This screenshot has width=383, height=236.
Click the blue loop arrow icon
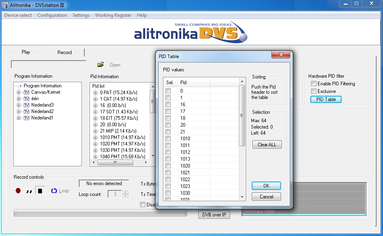click(x=54, y=191)
